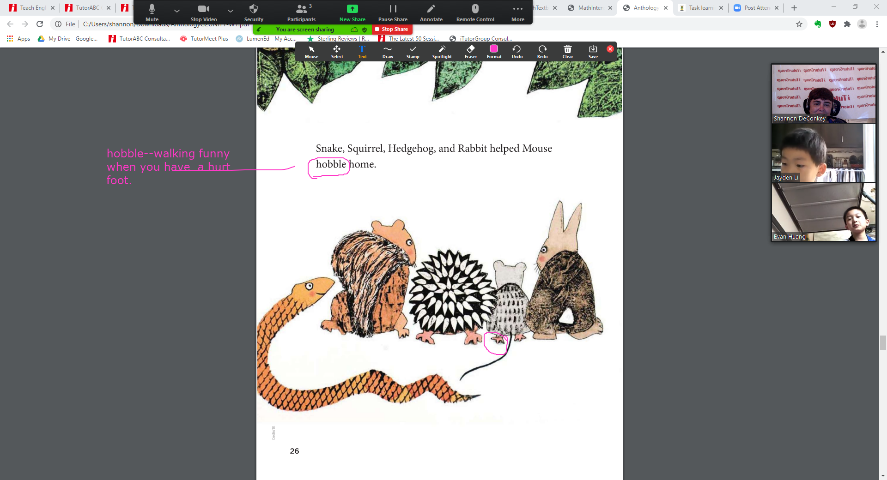Redo the last annotation
Viewport: 887px width, 480px height.
tap(542, 52)
